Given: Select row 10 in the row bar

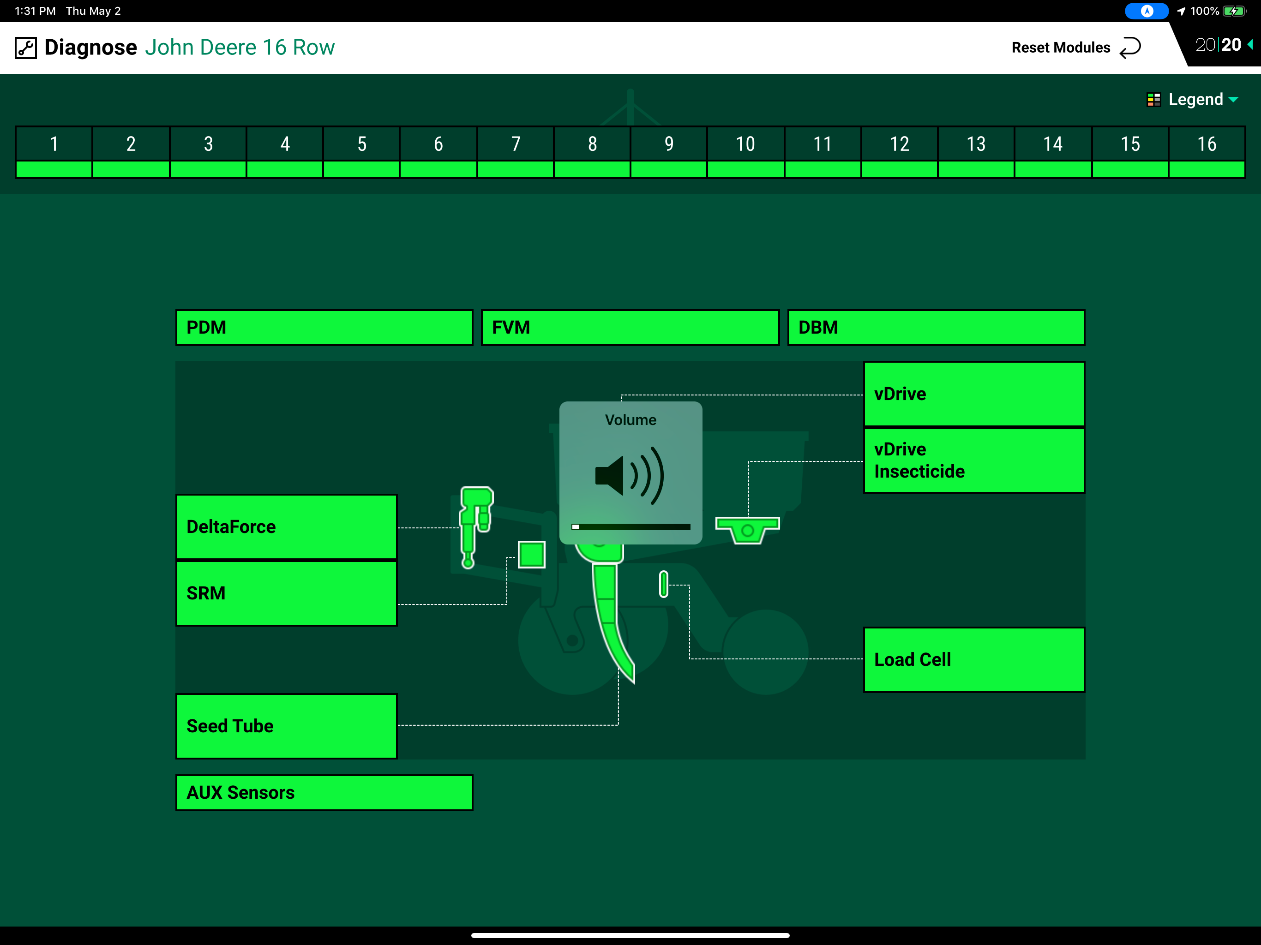Looking at the screenshot, I should pos(745,152).
